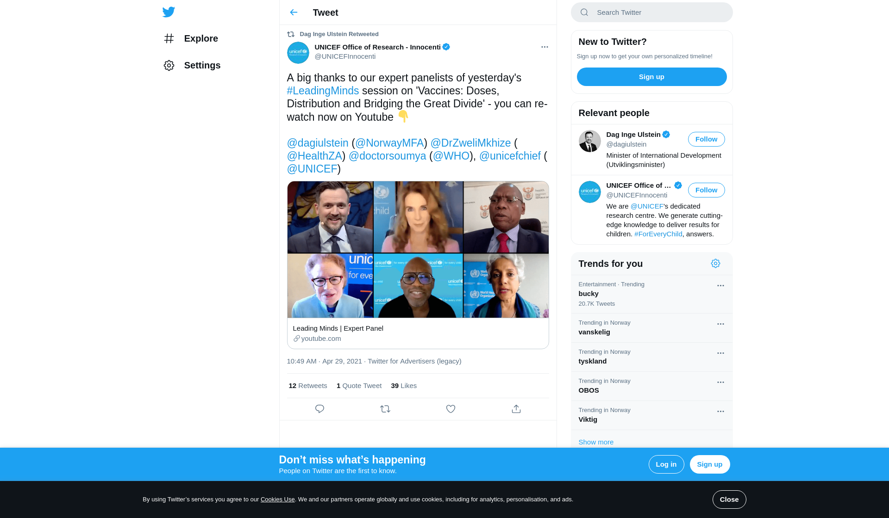The image size is (889, 518).
Task: Click the reply speech bubble icon
Action: click(319, 409)
